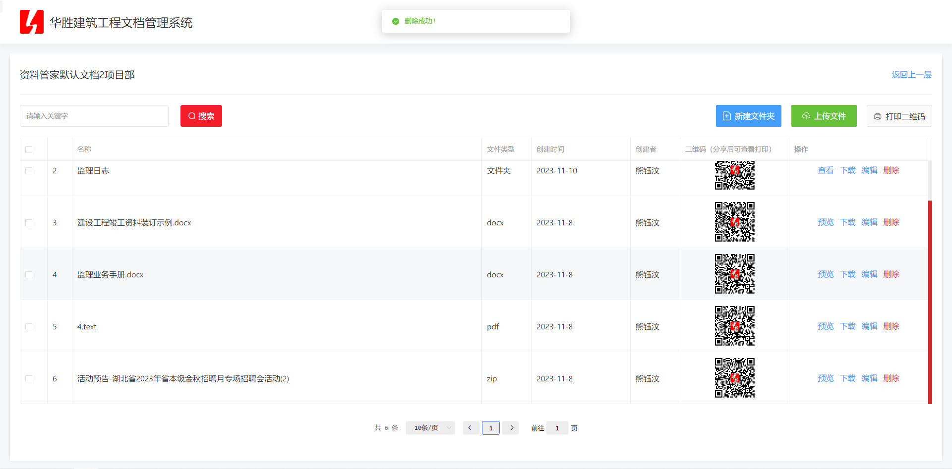Click 编辑 for 建设工程竣工资料装订示例.docx
The width and height of the screenshot is (952, 469).
pos(870,222)
